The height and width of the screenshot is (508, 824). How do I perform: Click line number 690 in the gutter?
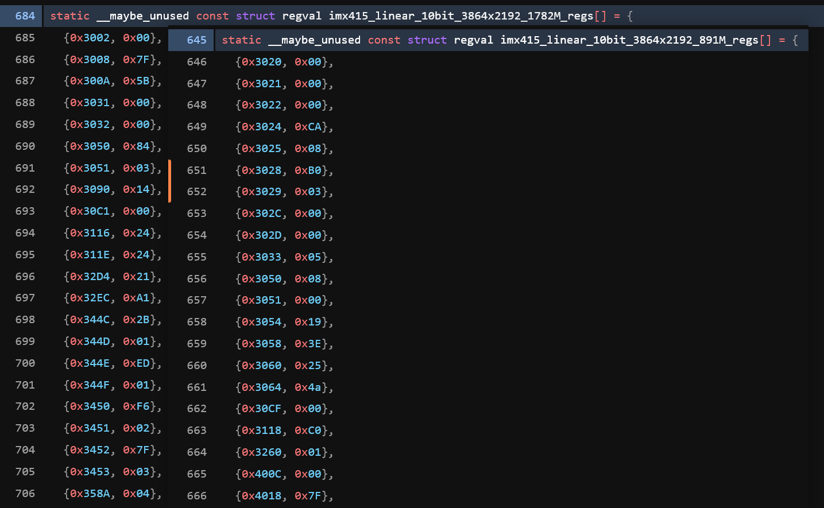click(25, 146)
